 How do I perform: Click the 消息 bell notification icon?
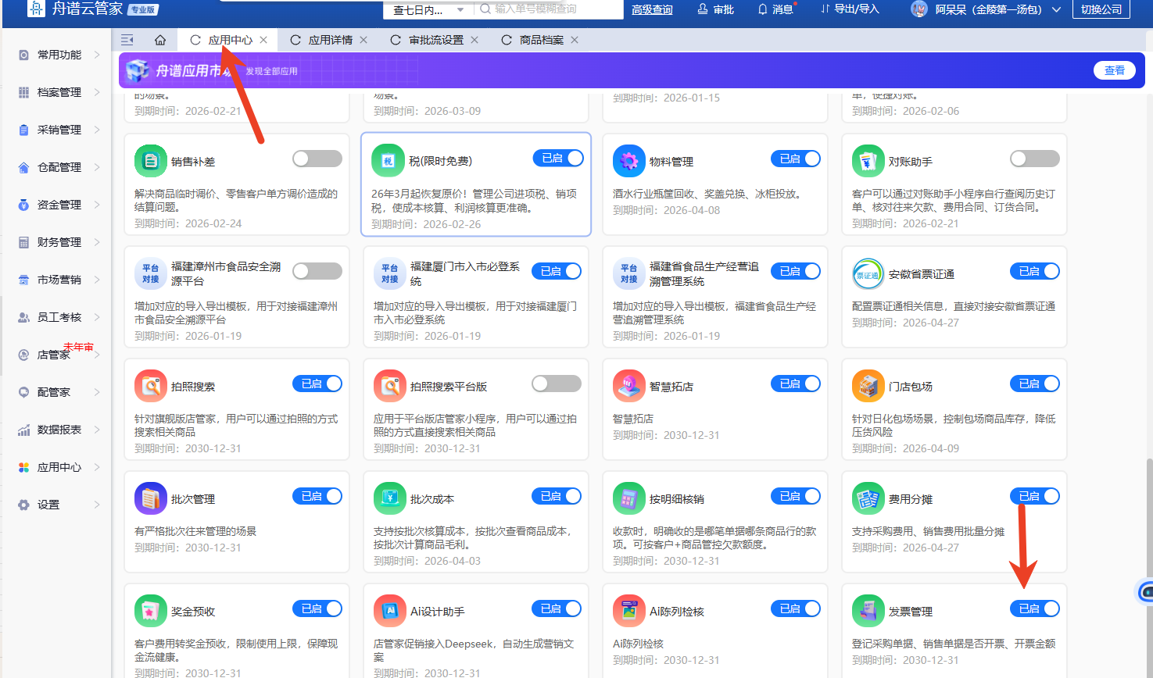coord(763,9)
